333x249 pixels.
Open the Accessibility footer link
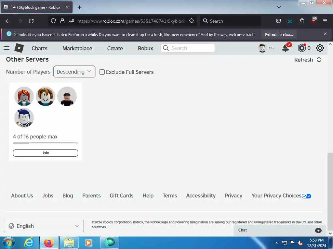click(x=201, y=196)
